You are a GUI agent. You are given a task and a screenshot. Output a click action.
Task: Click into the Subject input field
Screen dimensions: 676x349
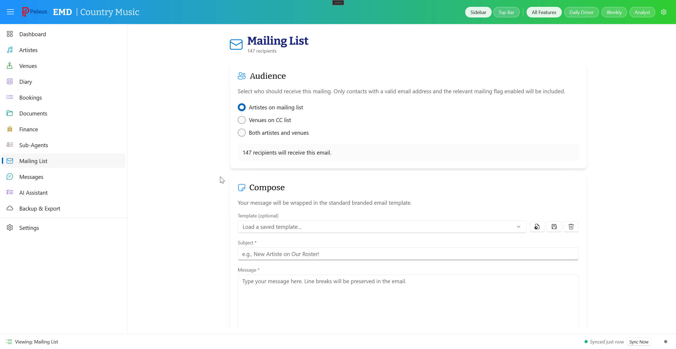(x=408, y=254)
